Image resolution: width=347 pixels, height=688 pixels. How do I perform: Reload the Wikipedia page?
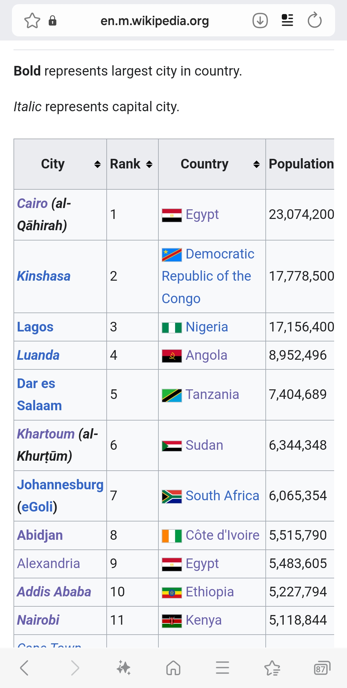[x=314, y=21]
